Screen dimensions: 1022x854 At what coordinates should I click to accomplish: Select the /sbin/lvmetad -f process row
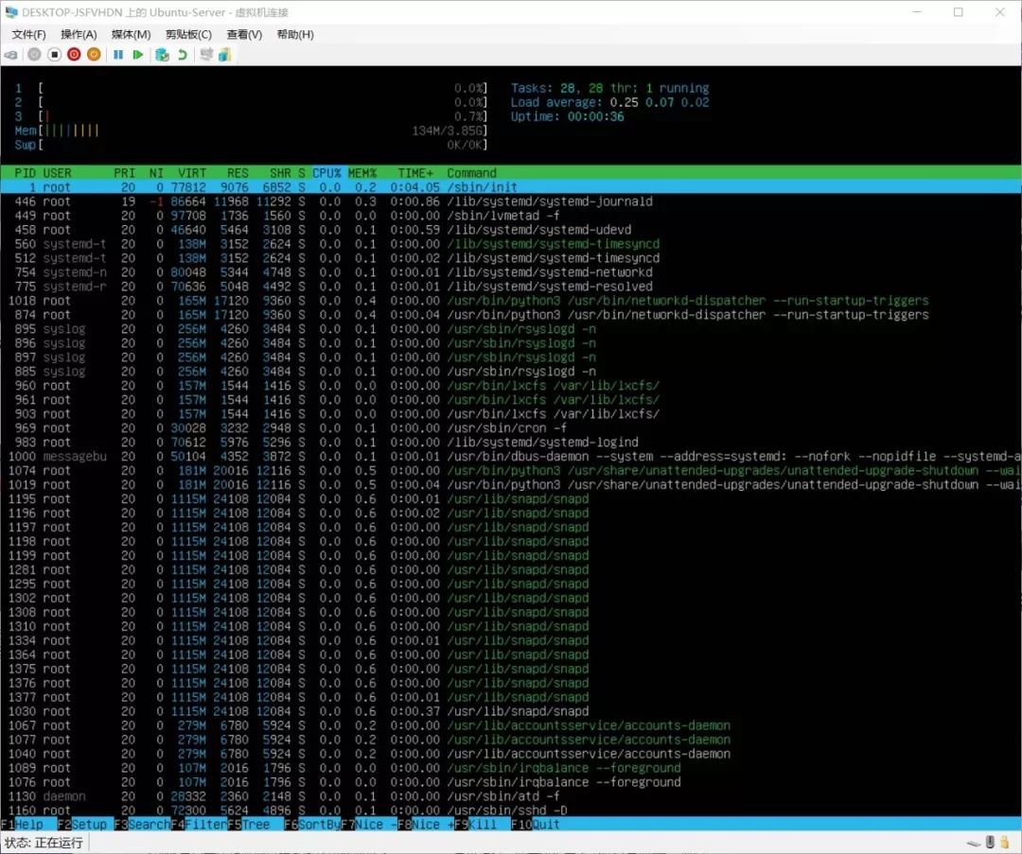(511, 216)
